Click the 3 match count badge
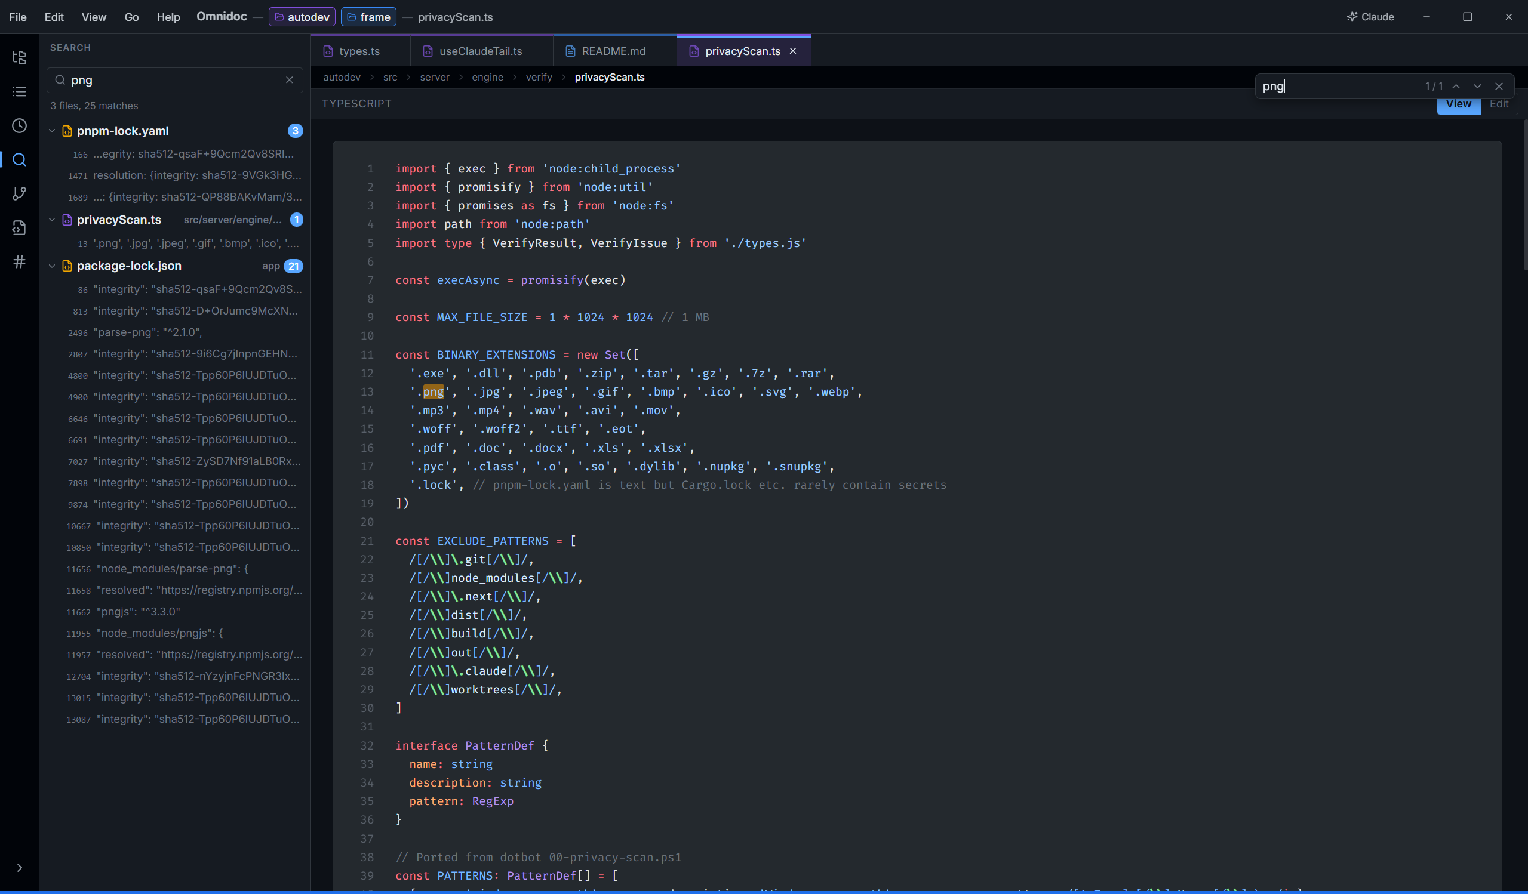1528x894 pixels. pyautogui.click(x=296, y=131)
